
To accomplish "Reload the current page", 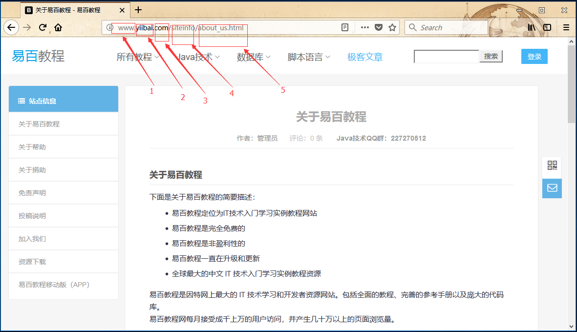I will (43, 27).
